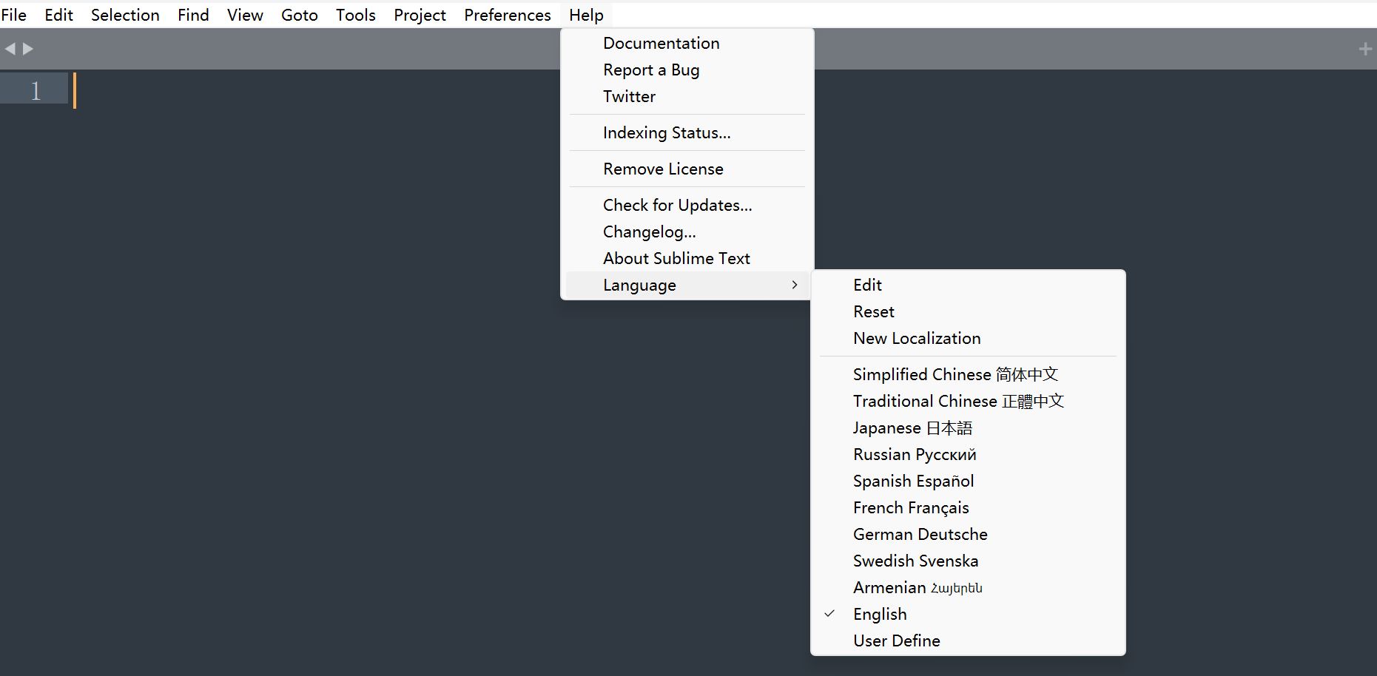Choose Documentation from the Help menu
This screenshot has width=1377, height=676.
click(x=687, y=43)
